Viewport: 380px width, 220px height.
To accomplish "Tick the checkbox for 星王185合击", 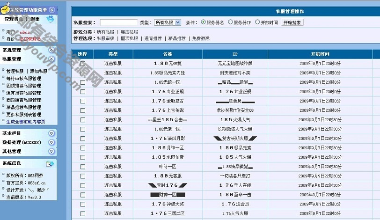I will 83,120.
